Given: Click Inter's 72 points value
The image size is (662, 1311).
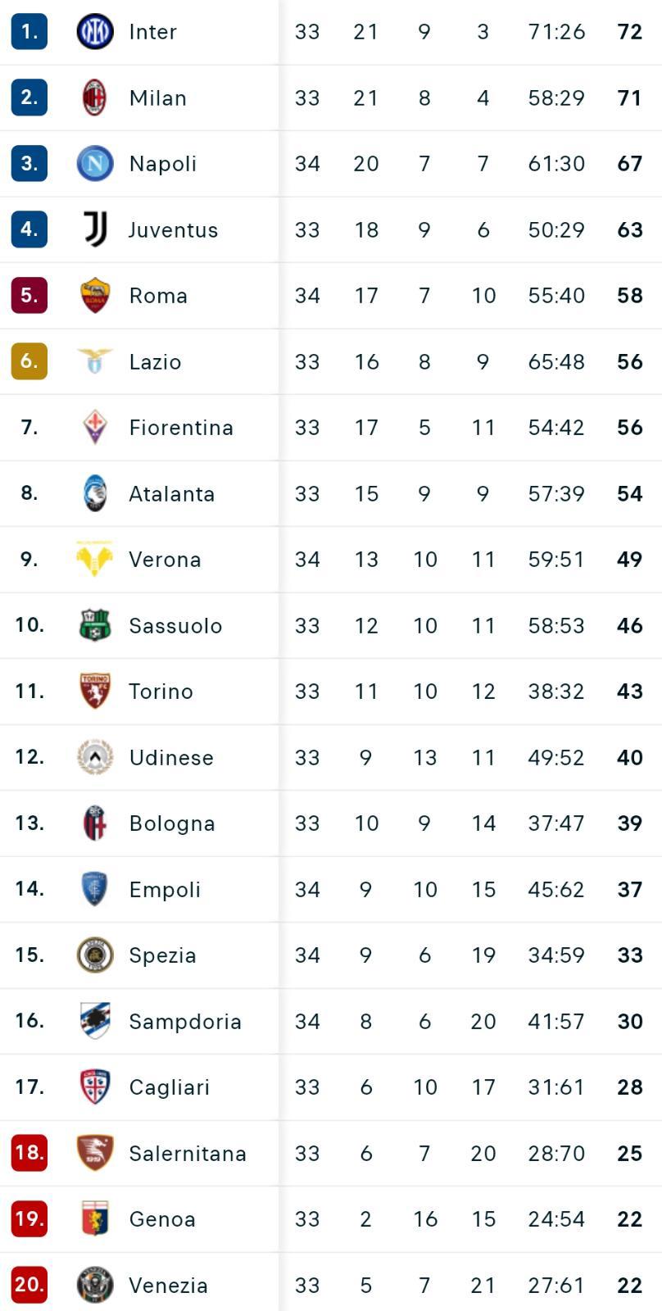Looking at the screenshot, I should [x=629, y=32].
